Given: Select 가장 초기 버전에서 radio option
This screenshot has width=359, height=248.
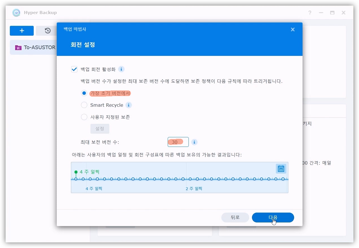Looking at the screenshot, I should (84, 93).
